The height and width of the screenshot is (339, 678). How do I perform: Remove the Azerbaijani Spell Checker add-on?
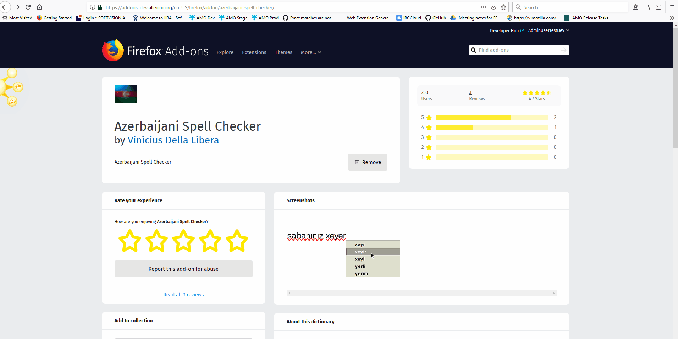click(x=368, y=162)
